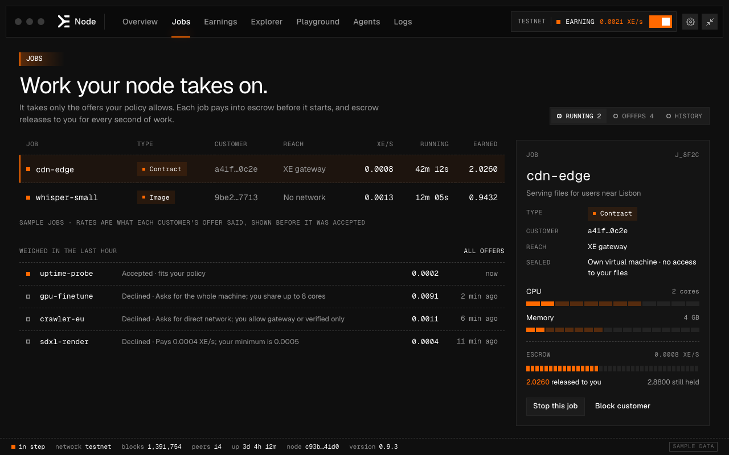This screenshot has height=455, width=729.
Task: Click customer 9be2…7713
Action: [x=236, y=197]
